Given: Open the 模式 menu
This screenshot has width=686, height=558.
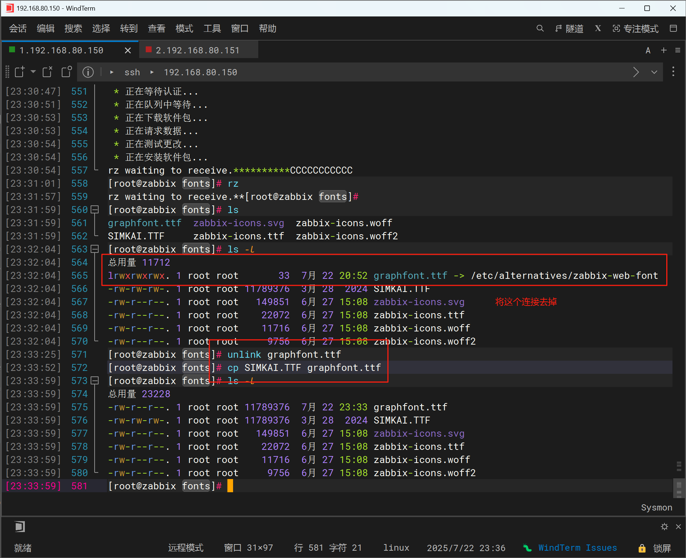Looking at the screenshot, I should pyautogui.click(x=184, y=29).
